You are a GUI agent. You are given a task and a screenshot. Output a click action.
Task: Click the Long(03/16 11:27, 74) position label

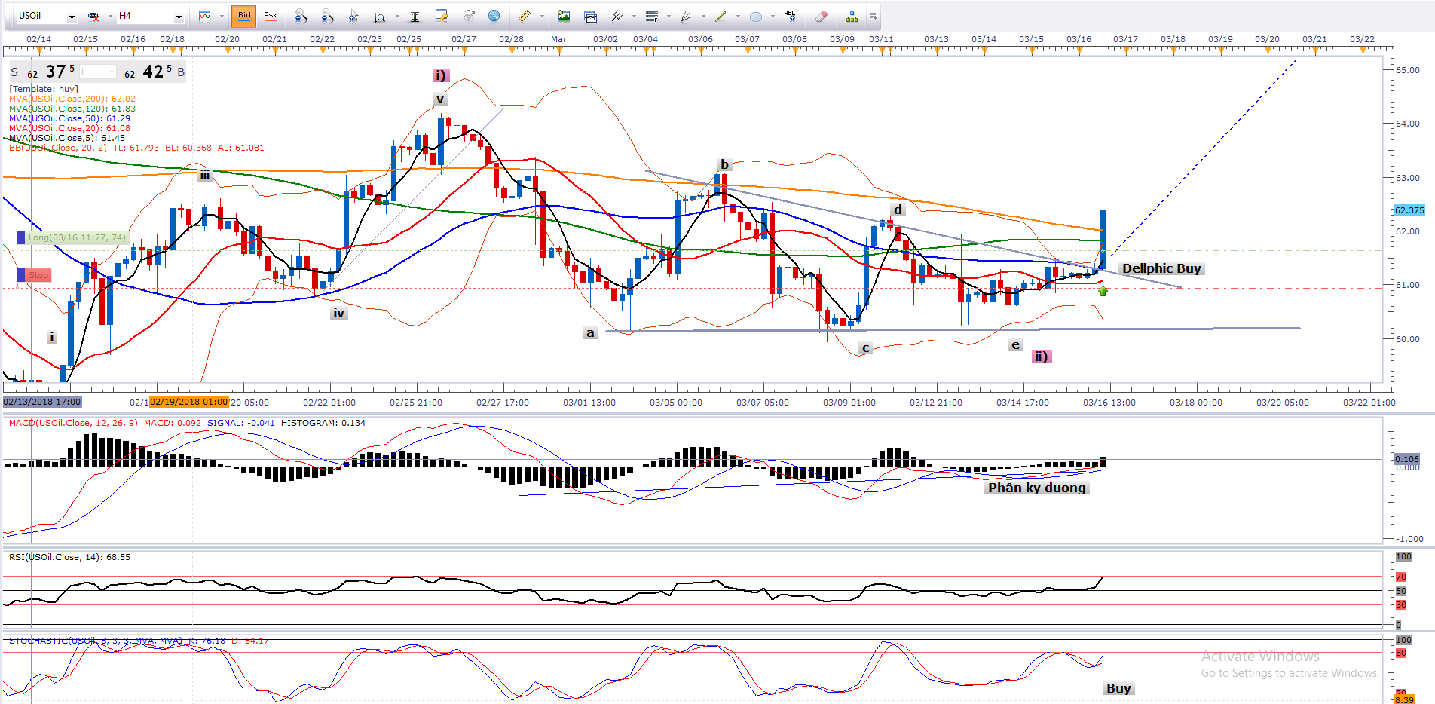76,237
